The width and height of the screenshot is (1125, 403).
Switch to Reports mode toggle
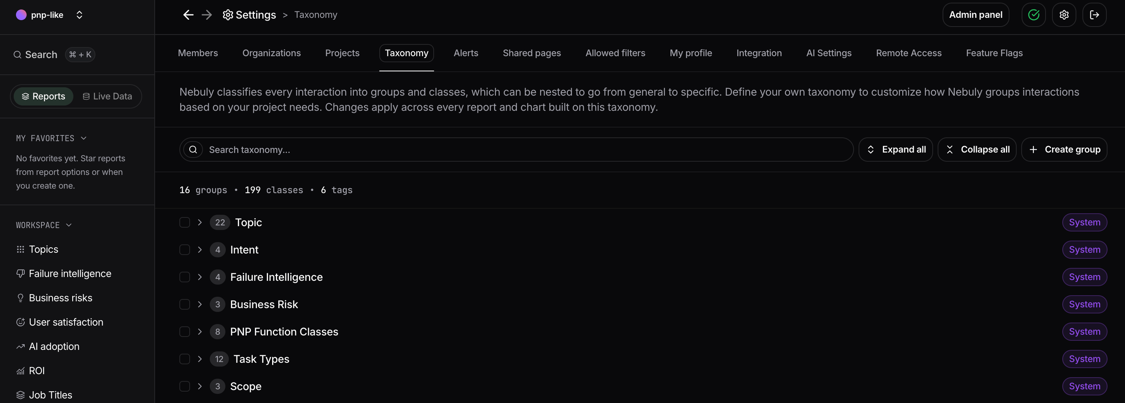click(x=44, y=96)
